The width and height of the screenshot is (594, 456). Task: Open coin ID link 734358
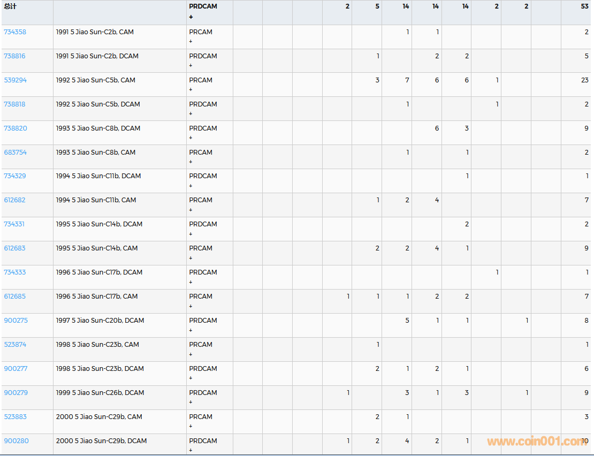pos(15,32)
